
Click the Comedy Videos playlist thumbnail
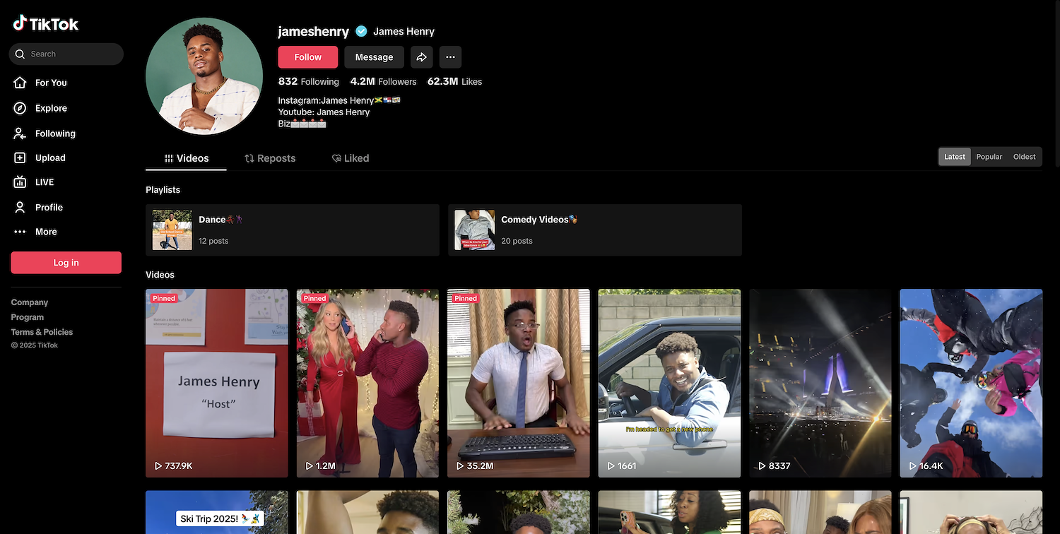(475, 230)
